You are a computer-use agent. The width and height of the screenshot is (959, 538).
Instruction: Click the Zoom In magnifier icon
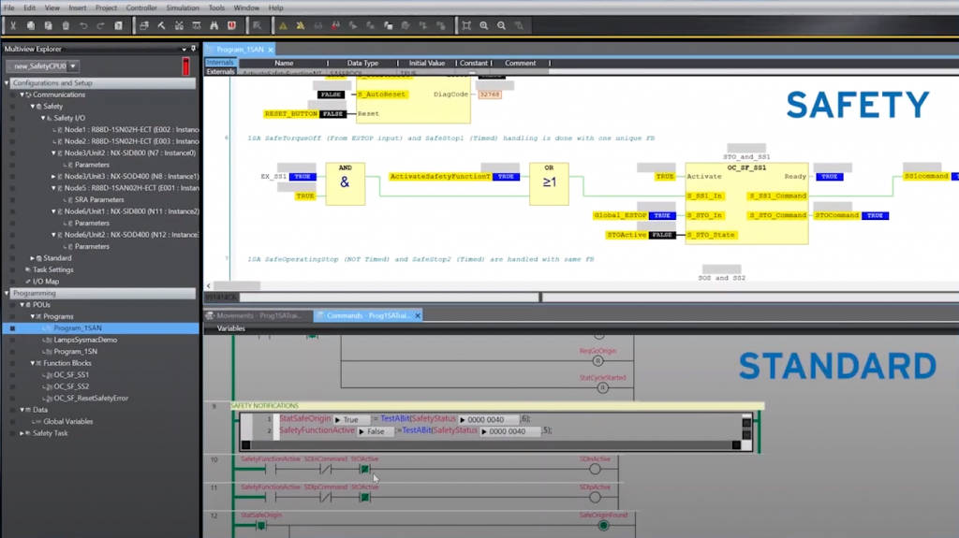coord(484,25)
